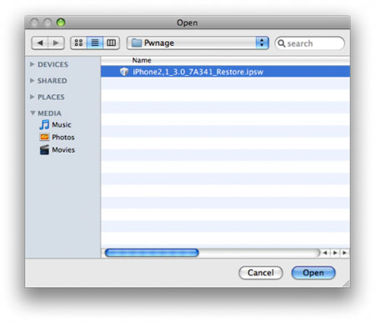The height and width of the screenshot is (322, 375).
Task: Click the search field
Action: point(309,43)
